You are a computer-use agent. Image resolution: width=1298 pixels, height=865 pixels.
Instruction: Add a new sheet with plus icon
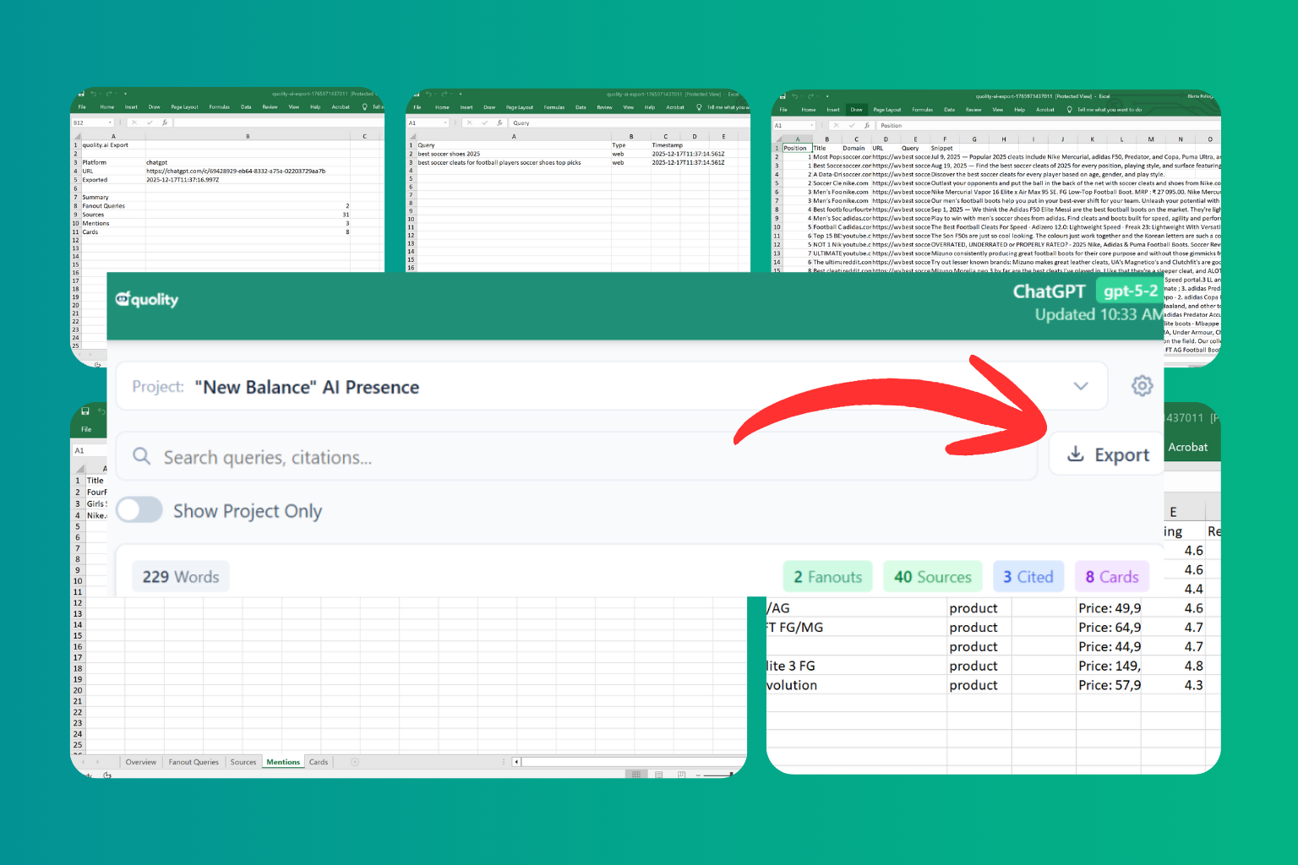pyautogui.click(x=355, y=762)
